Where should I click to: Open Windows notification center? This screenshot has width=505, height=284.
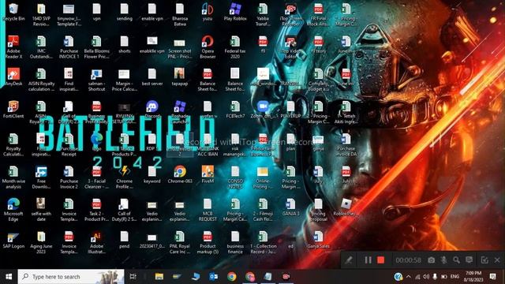coord(492,277)
